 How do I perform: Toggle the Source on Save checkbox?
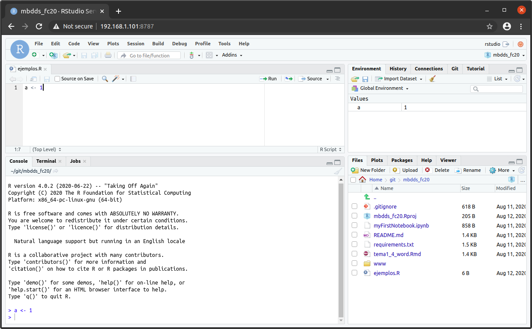tap(57, 79)
